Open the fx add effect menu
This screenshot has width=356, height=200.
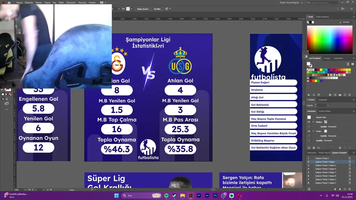click(319, 148)
